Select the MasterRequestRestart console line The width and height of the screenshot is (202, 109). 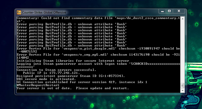[x=38, y=85]
